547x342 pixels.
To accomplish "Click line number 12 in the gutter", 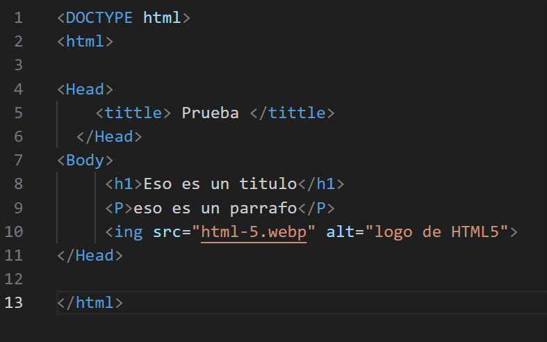I will point(14,279).
